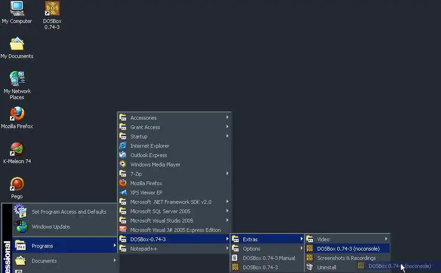Viewport: 441px width, 273px height.
Task: Launch Windows Update from Start menu
Action: point(64,227)
